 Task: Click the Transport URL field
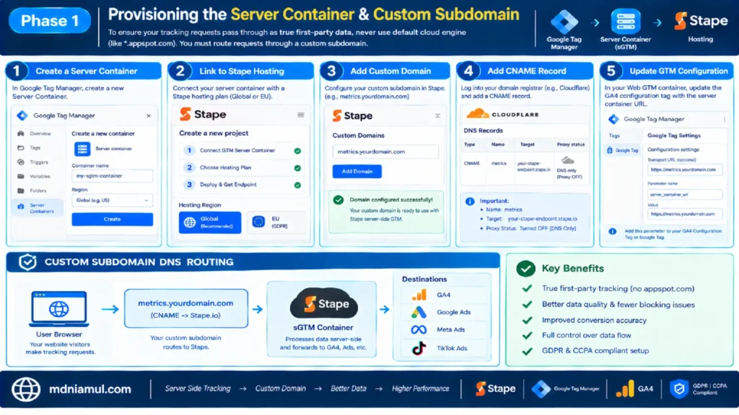tap(684, 169)
